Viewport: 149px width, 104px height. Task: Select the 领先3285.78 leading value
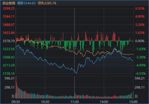(47, 3)
